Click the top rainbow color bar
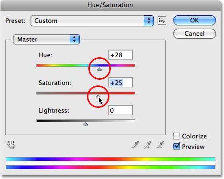 click(x=110, y=159)
